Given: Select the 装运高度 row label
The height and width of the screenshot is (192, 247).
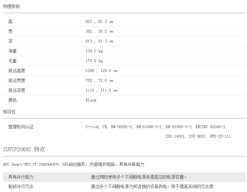Looking at the screenshot, I should [x=17, y=71].
